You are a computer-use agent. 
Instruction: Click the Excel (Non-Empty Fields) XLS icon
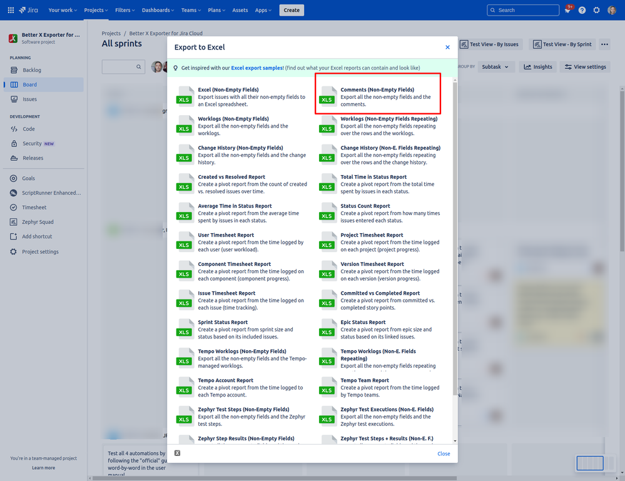184,96
